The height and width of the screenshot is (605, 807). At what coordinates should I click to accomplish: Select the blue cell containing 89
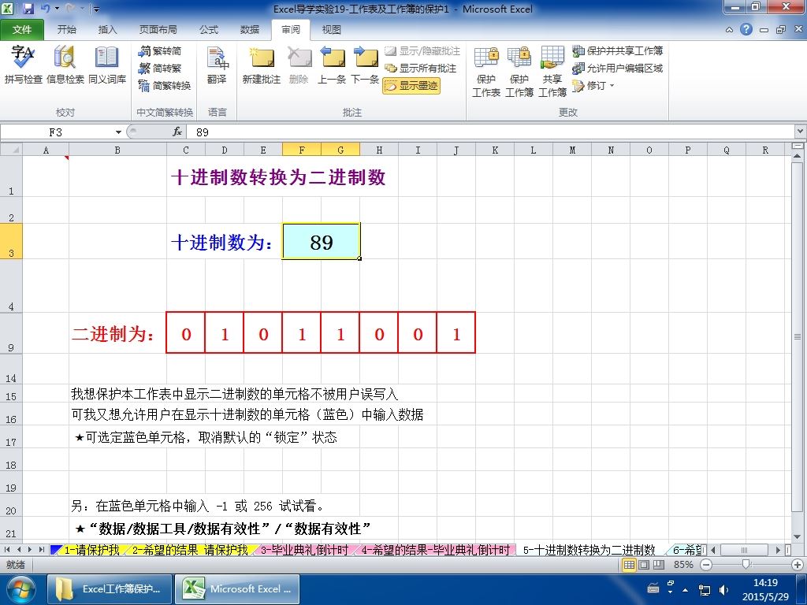tap(322, 241)
